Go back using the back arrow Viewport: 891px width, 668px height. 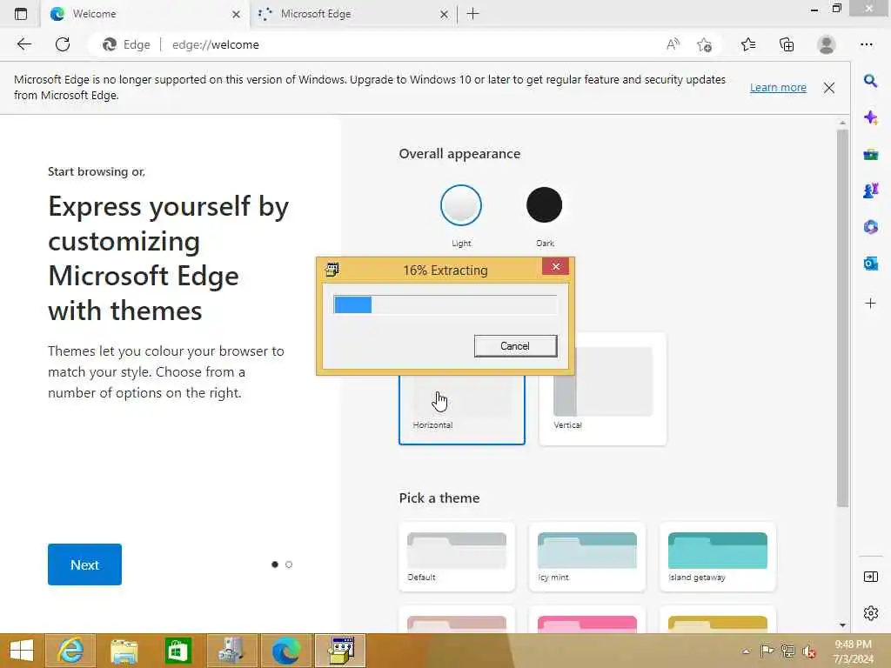click(23, 44)
